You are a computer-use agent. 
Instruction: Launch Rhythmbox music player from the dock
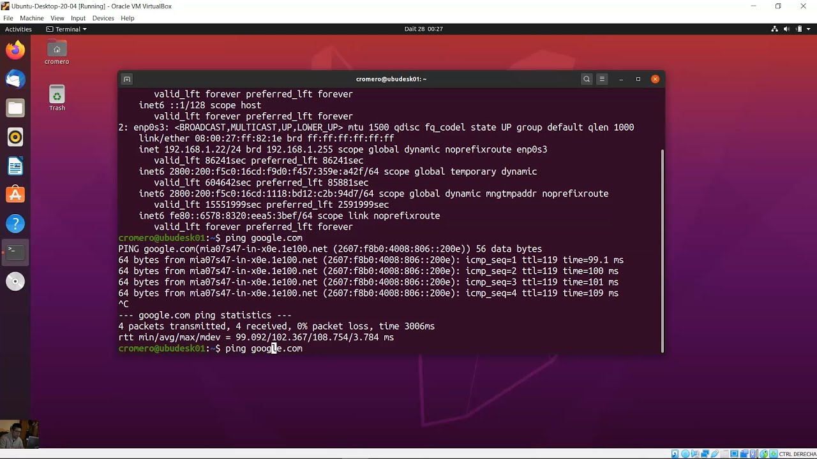tap(15, 137)
